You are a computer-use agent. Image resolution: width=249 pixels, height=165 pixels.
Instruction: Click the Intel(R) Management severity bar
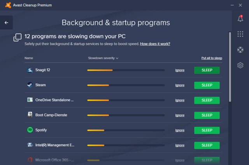(x=126, y=145)
